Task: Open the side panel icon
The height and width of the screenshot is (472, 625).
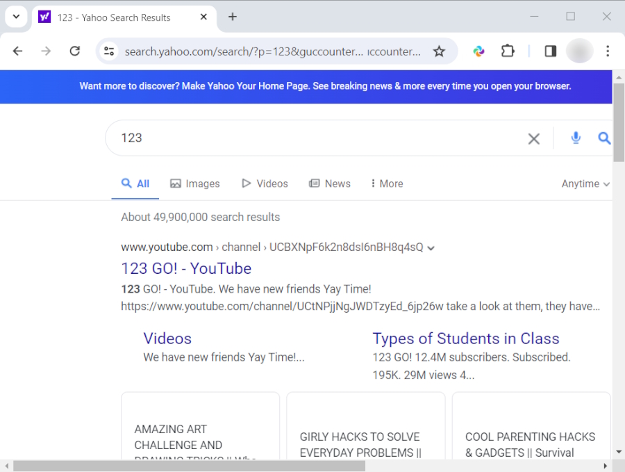Action: click(x=550, y=51)
